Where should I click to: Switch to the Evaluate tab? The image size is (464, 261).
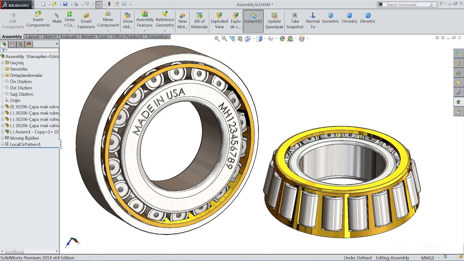pos(69,37)
